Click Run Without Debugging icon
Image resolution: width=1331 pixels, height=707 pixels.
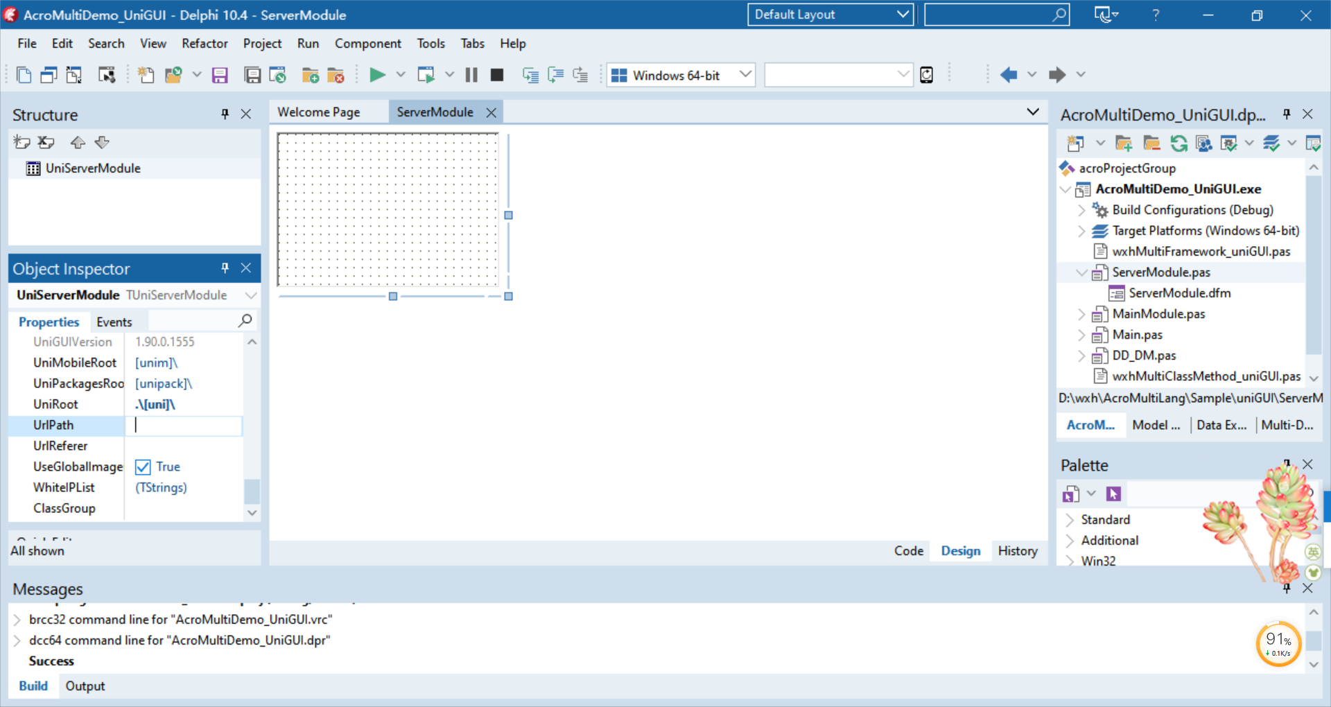pos(426,75)
